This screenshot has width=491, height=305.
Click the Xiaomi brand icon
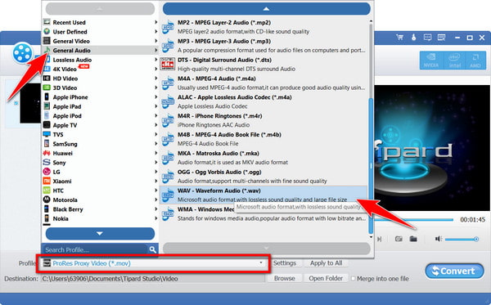pos(47,181)
